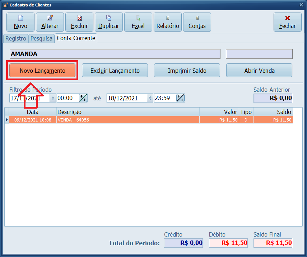This screenshot has height=257, width=307.
Task: Adjust end date 18/12/2021 spinner
Action: 150,98
